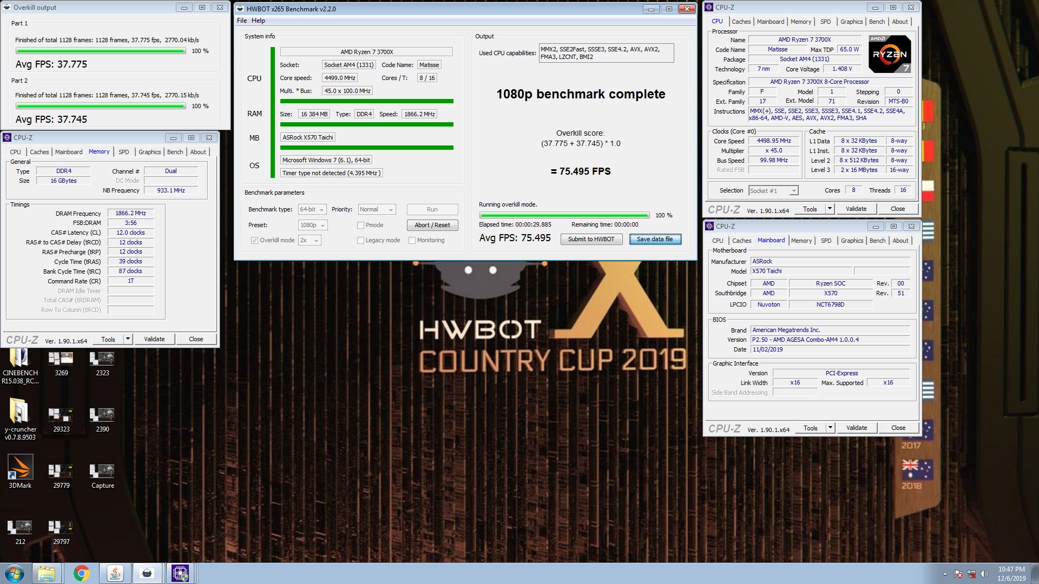
Task: Open Windows Explorer from the taskbar
Action: point(47,573)
